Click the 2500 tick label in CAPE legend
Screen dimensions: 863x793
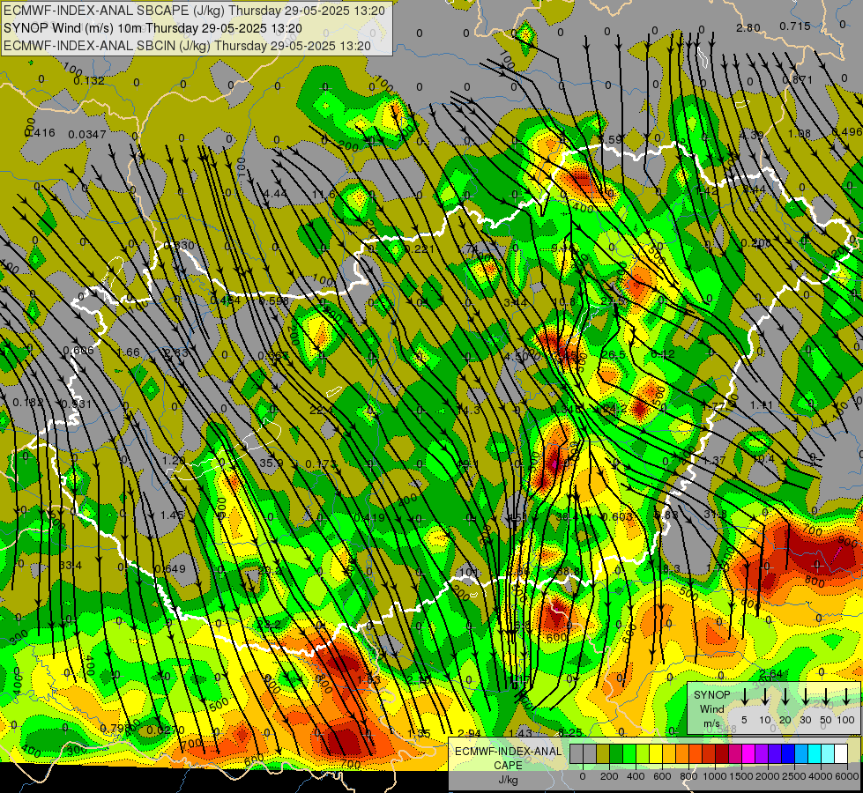794,776
